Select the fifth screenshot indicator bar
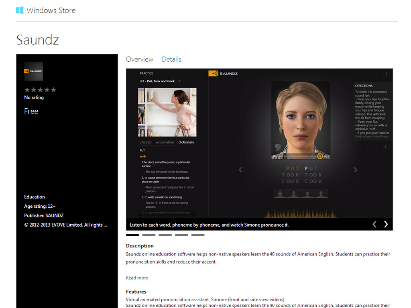411x308 pixels. click(x=197, y=235)
